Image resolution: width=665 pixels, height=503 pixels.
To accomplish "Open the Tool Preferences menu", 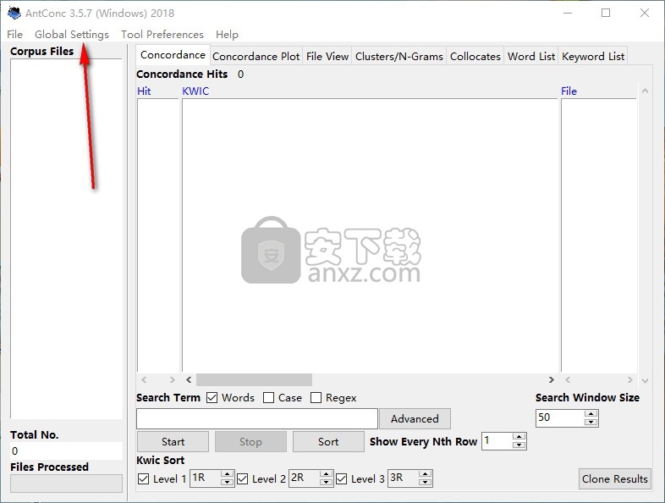I will [162, 35].
